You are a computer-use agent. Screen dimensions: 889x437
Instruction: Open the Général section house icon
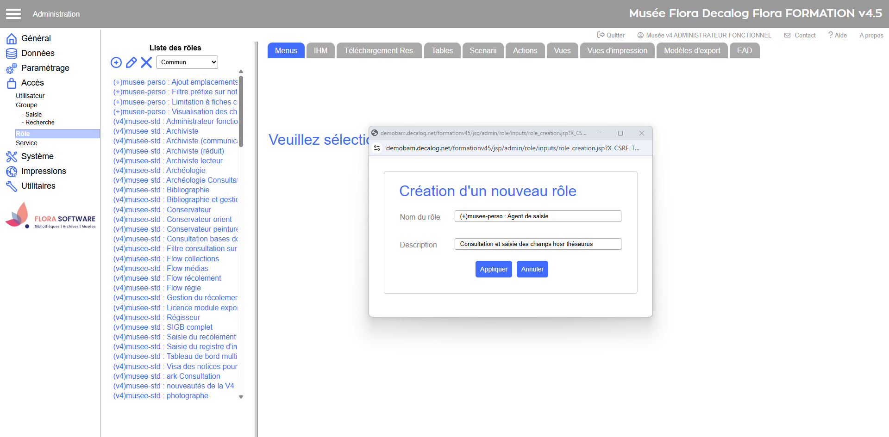click(12, 38)
